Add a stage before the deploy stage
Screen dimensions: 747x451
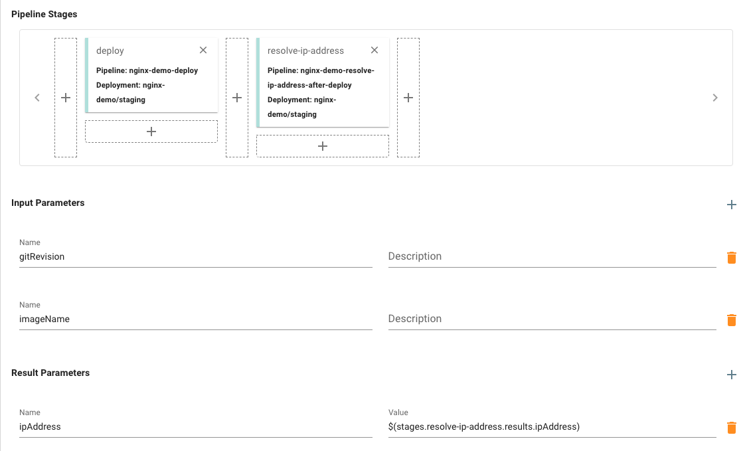click(x=66, y=98)
